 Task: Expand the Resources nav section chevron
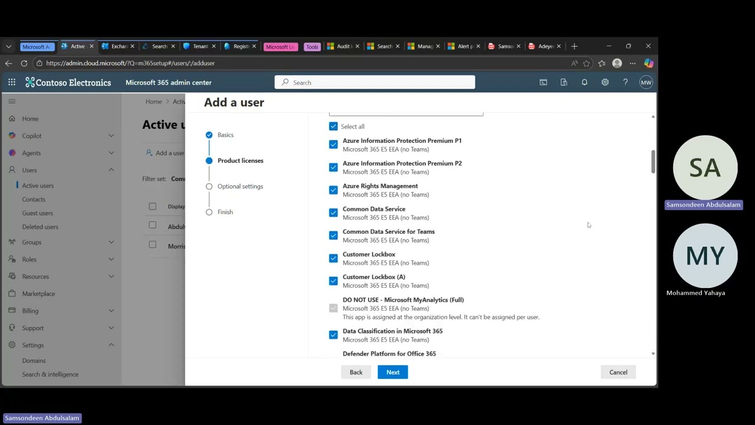click(111, 276)
